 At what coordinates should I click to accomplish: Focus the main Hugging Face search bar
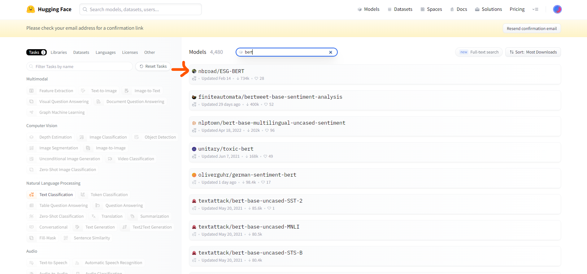click(141, 9)
